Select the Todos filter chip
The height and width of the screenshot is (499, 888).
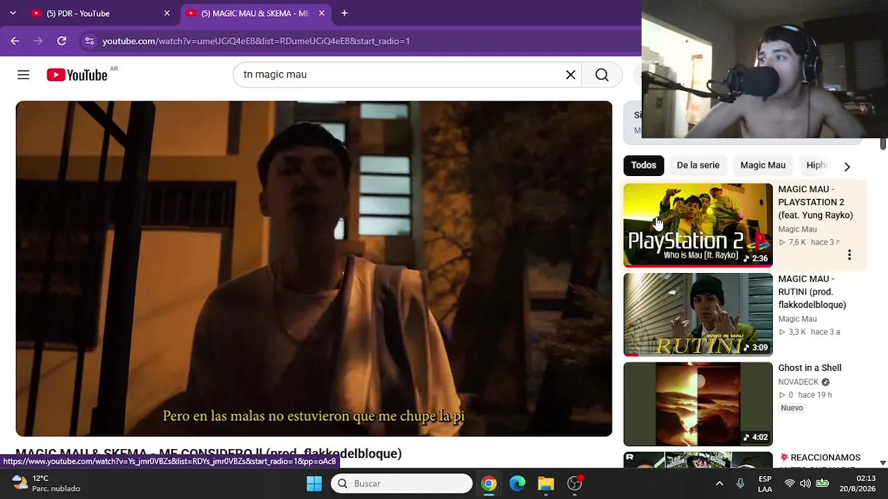click(x=643, y=165)
